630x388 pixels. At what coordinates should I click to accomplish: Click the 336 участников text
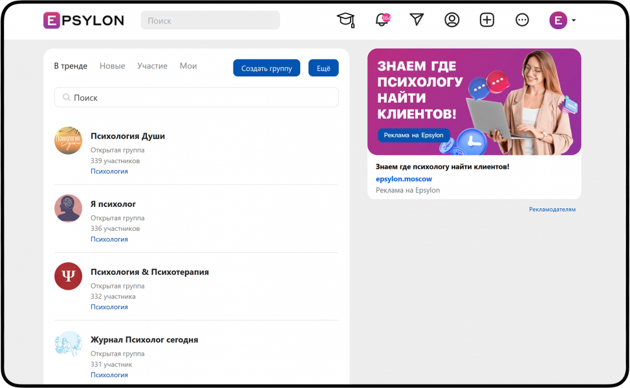click(115, 228)
